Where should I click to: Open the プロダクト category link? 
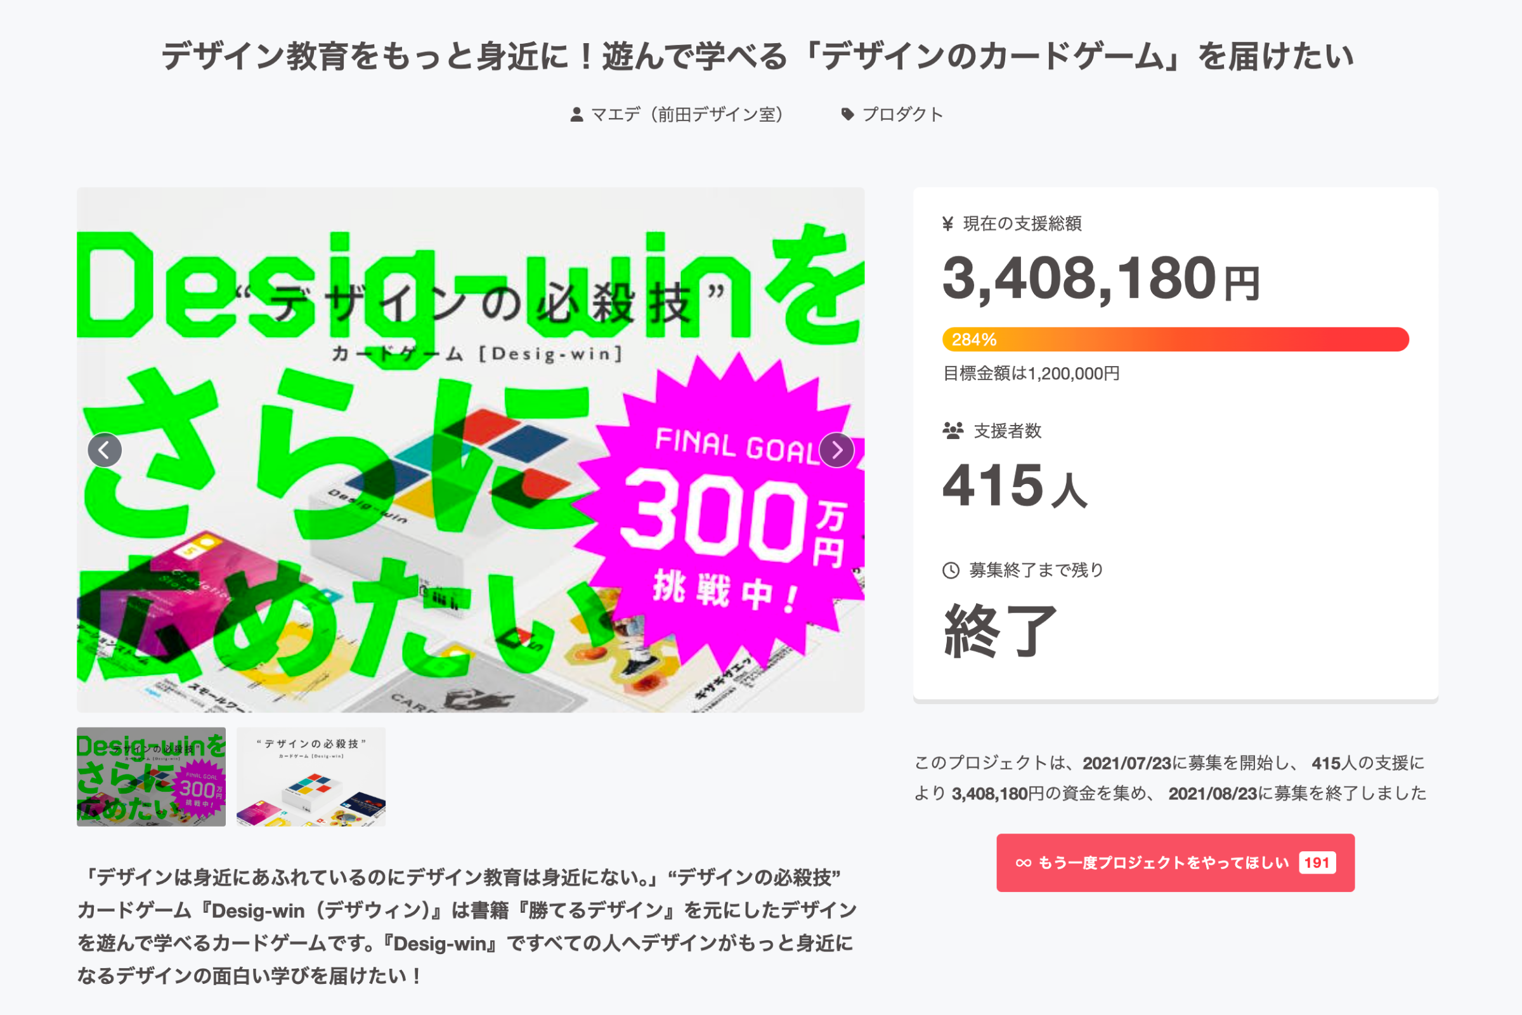[x=902, y=115]
